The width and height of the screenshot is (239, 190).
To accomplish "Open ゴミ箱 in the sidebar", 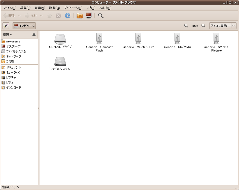I will pos(10,61).
